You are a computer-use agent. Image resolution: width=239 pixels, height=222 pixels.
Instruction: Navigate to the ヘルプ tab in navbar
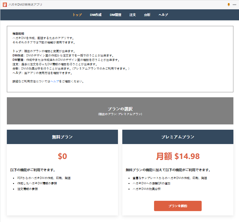(163, 15)
